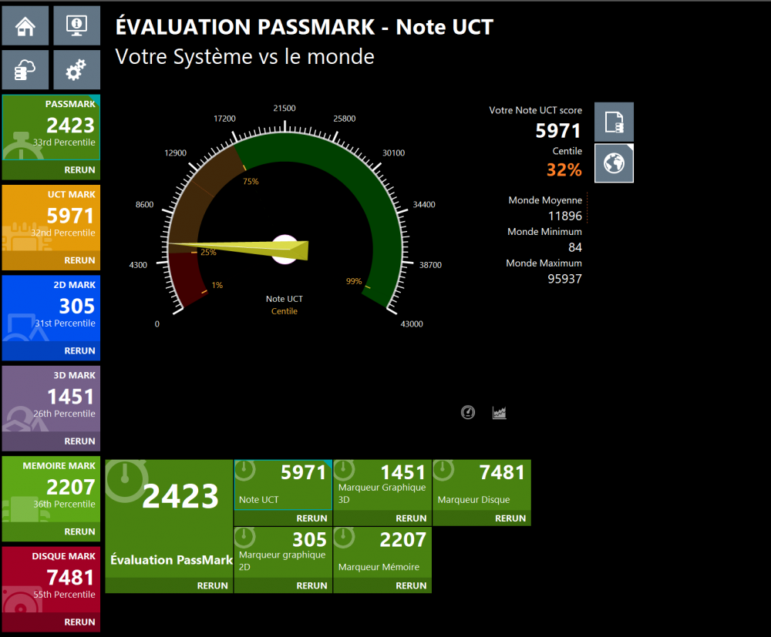Click the 33rd Percentile text
The image size is (771, 637).
click(x=64, y=142)
